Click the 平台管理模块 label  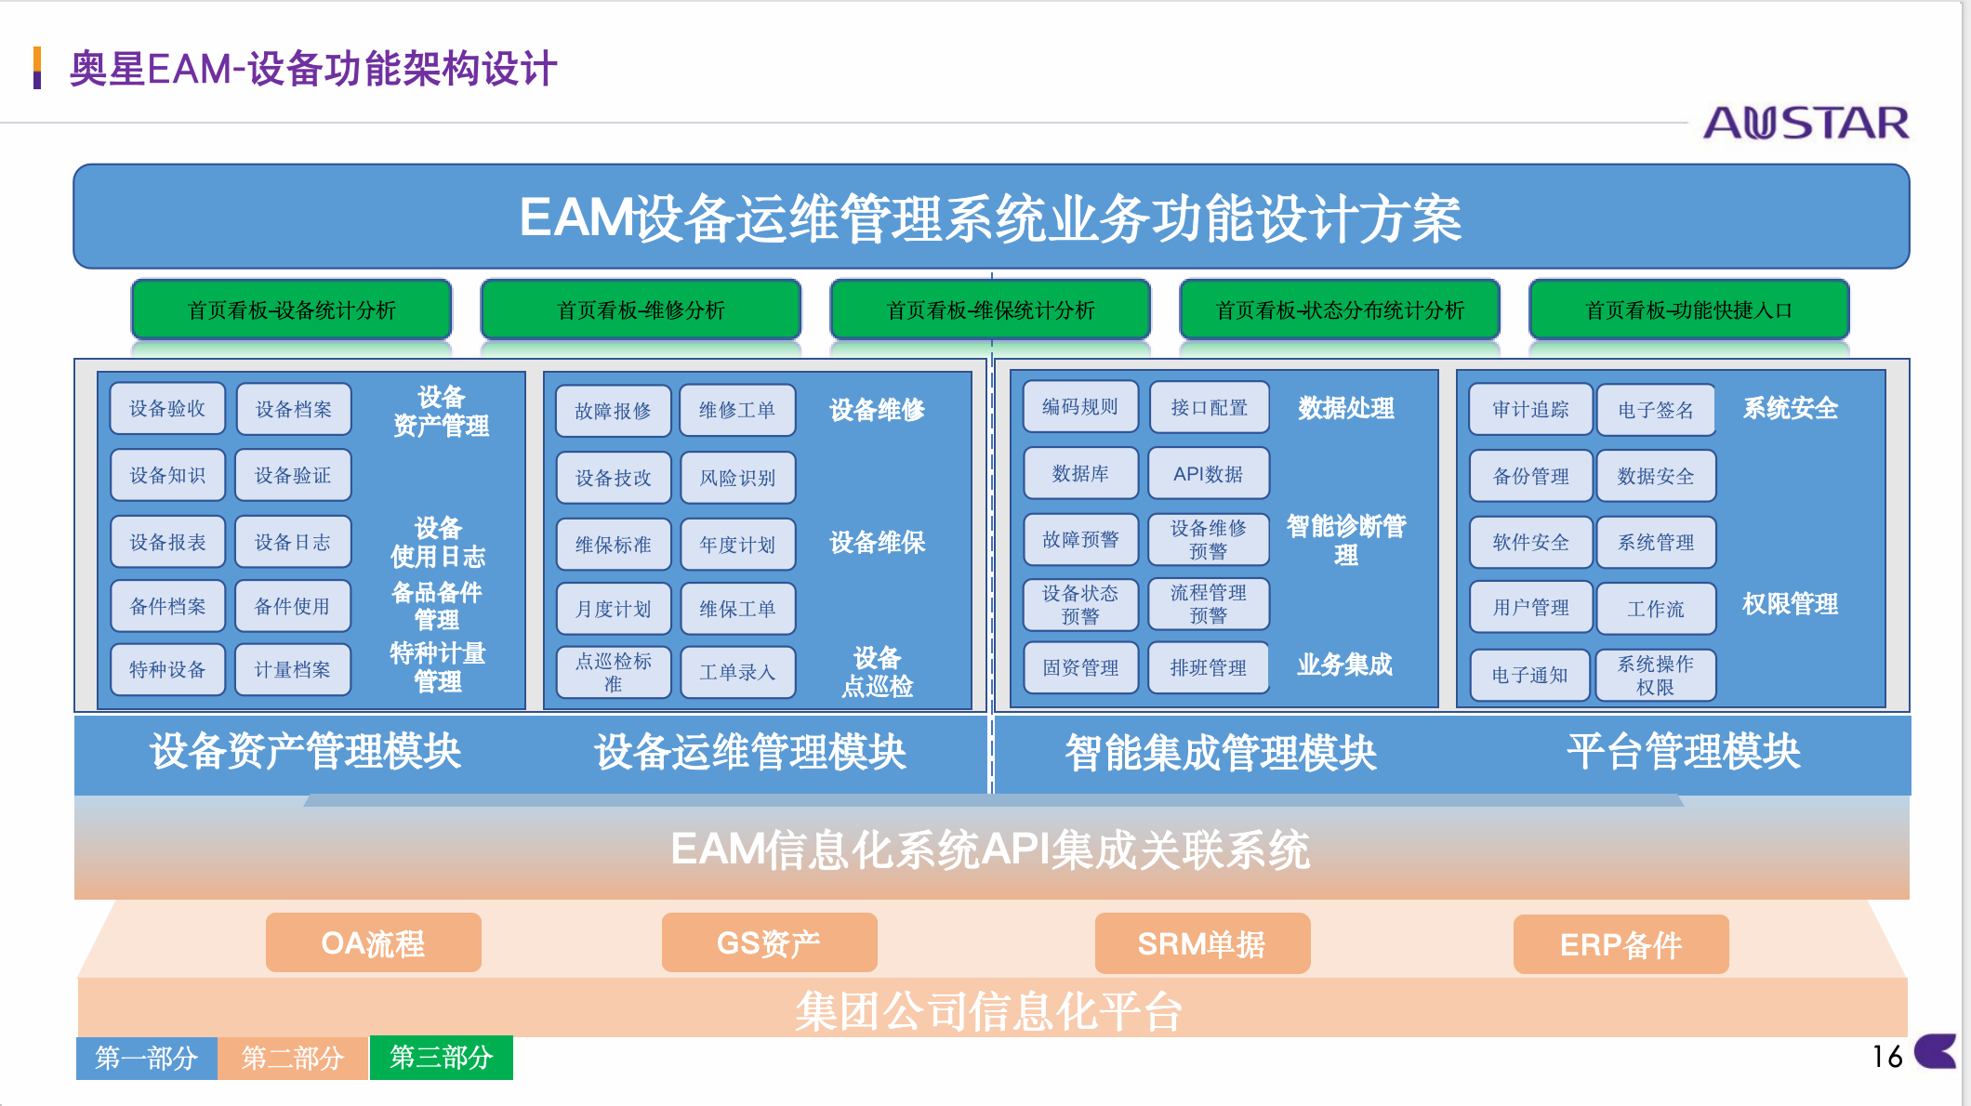[1684, 751]
